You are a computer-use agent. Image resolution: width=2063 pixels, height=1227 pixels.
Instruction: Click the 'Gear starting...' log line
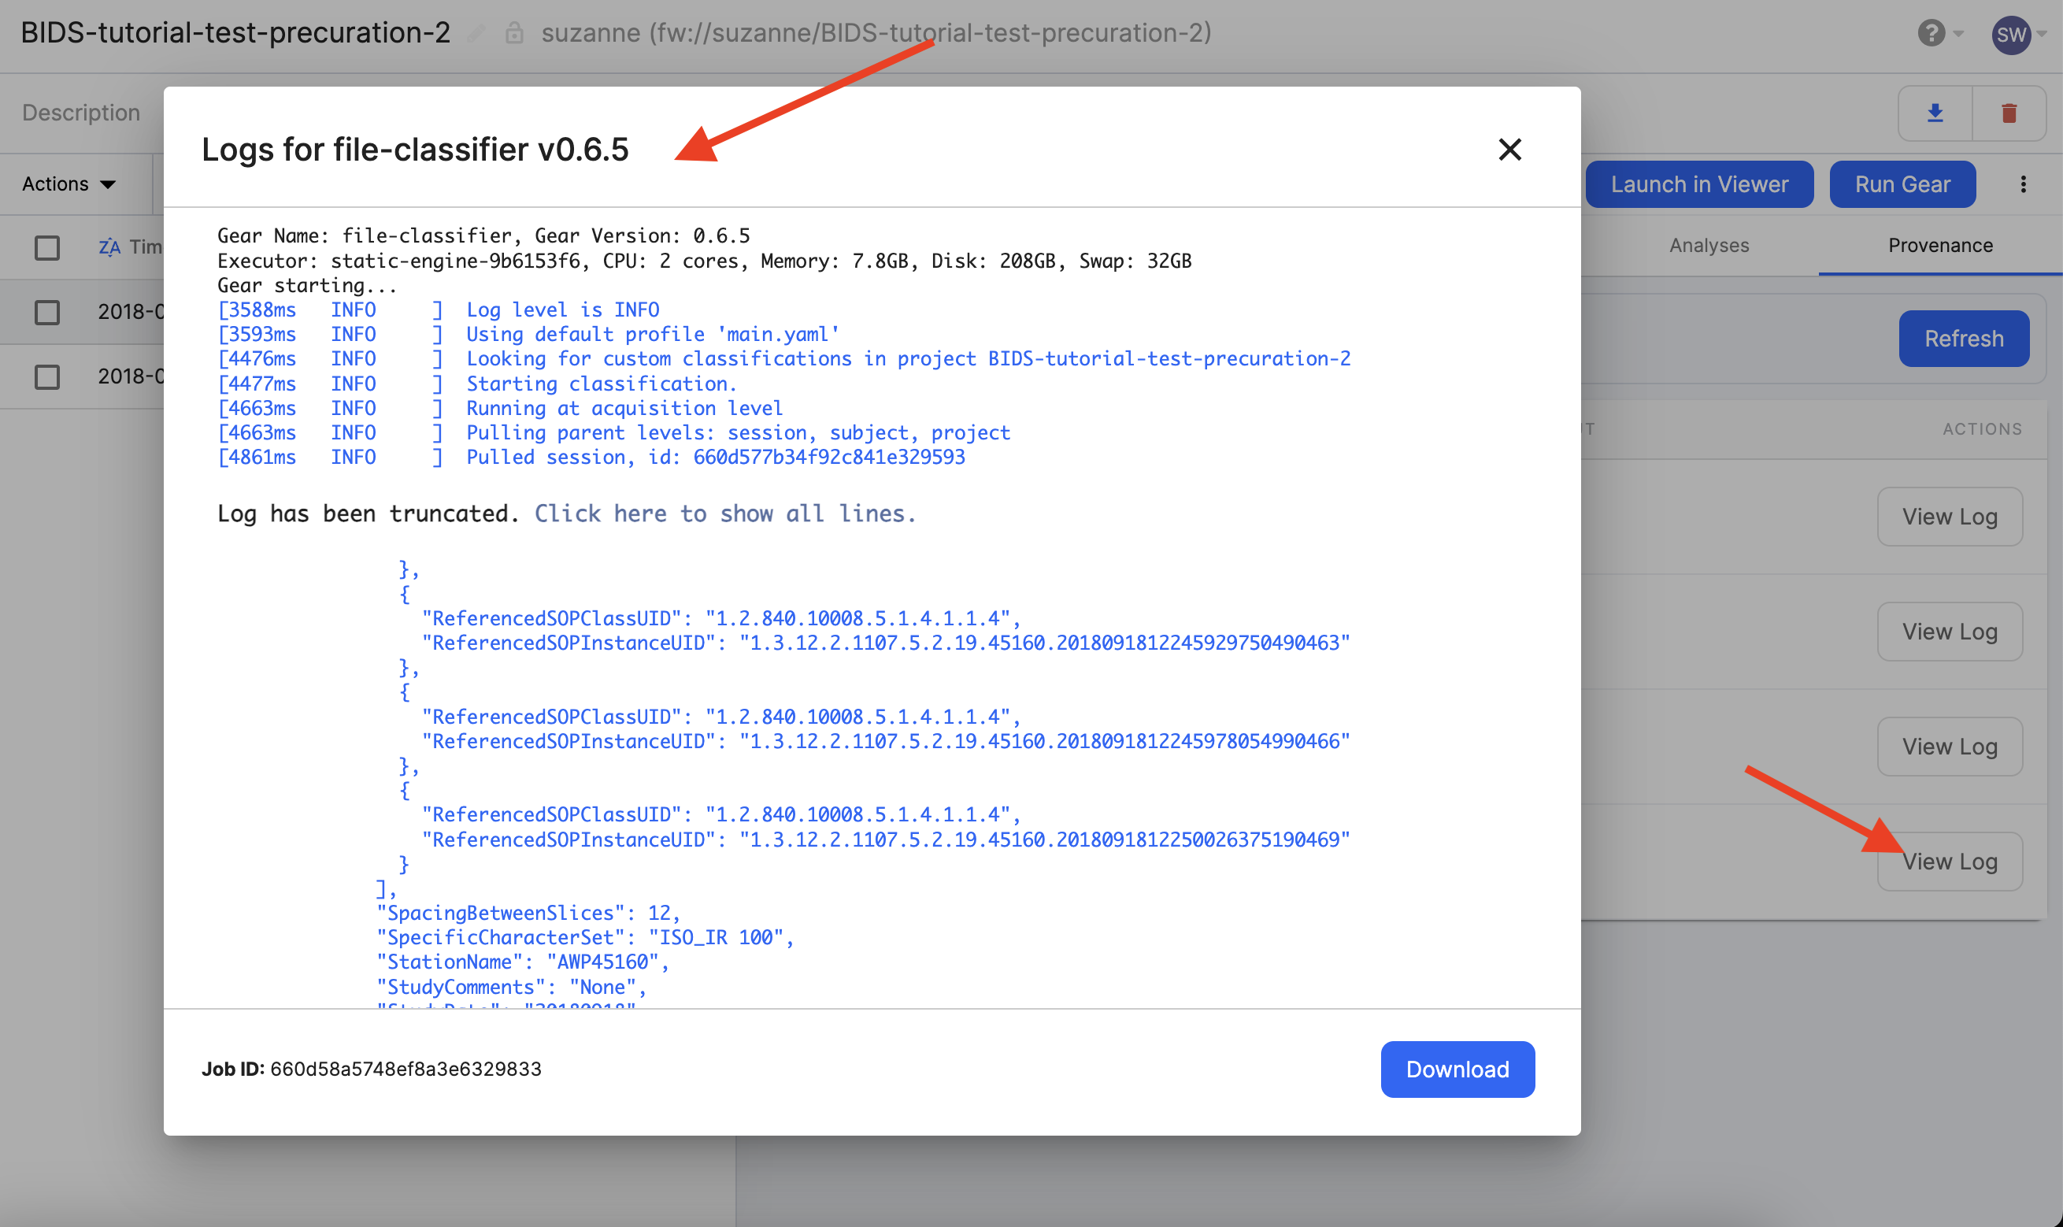(306, 285)
